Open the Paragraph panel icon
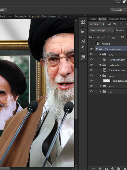 [83, 48]
